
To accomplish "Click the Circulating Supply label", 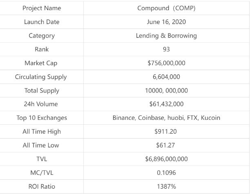I will tap(41, 77).
